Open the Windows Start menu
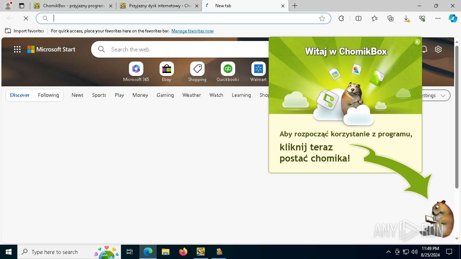The image size is (461, 259). (9, 252)
